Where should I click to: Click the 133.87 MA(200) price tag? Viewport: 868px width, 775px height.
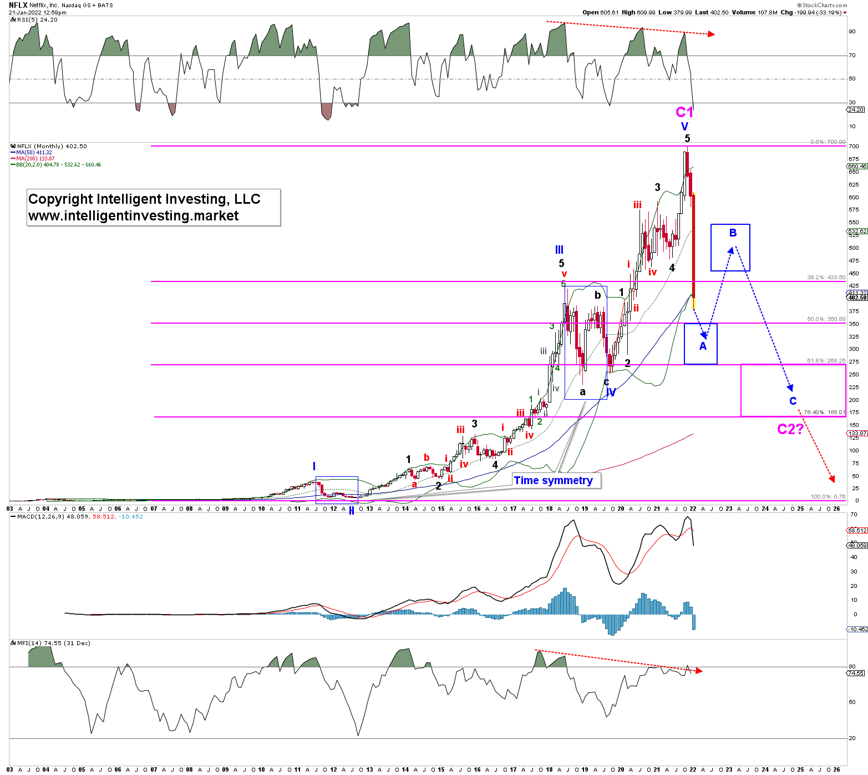coord(857,433)
